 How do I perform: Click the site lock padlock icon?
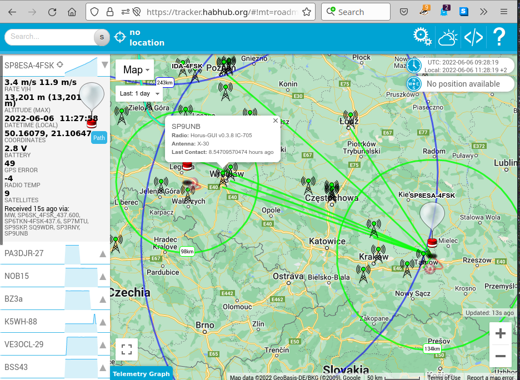click(x=110, y=12)
